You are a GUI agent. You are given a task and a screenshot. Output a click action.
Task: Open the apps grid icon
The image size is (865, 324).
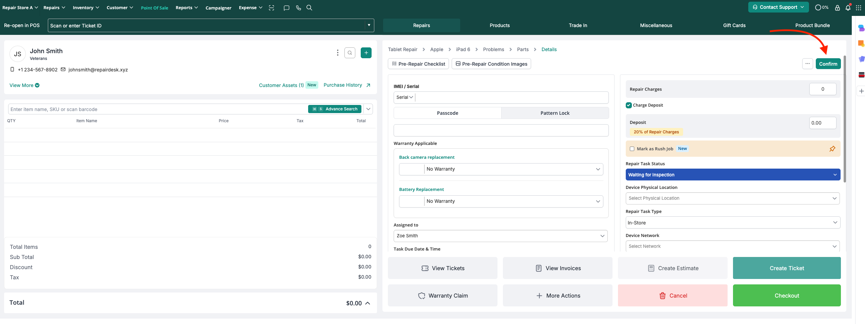point(858,8)
